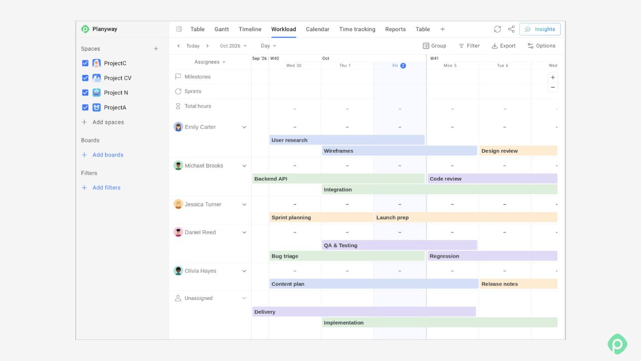Collapse Jessica Turner's row
This screenshot has width=641, height=361.
pos(244,204)
